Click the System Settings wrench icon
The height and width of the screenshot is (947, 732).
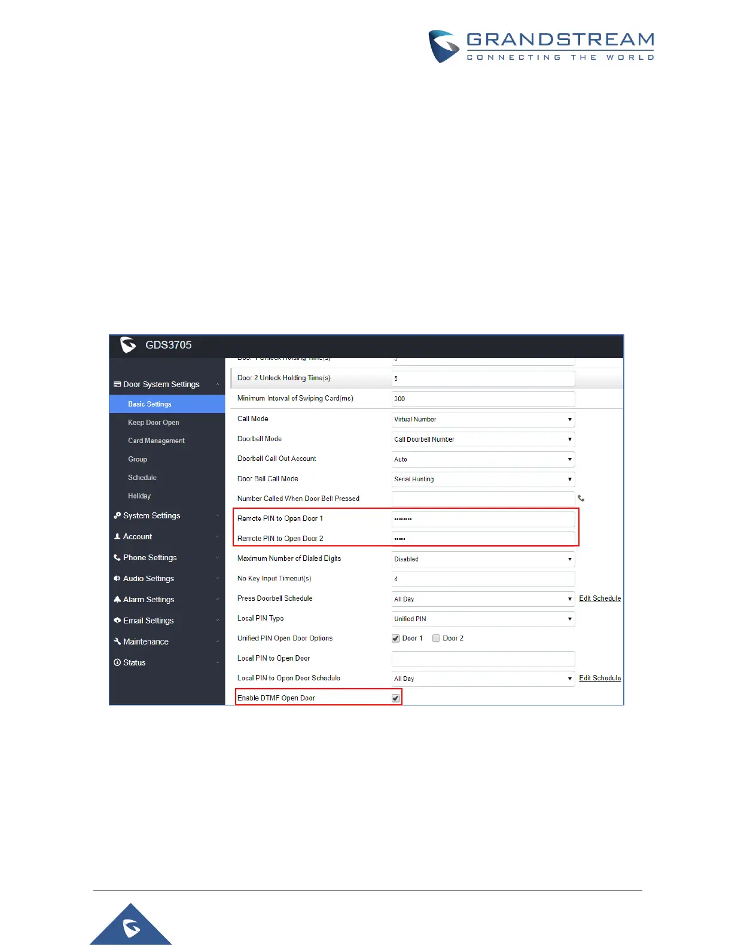(x=117, y=515)
